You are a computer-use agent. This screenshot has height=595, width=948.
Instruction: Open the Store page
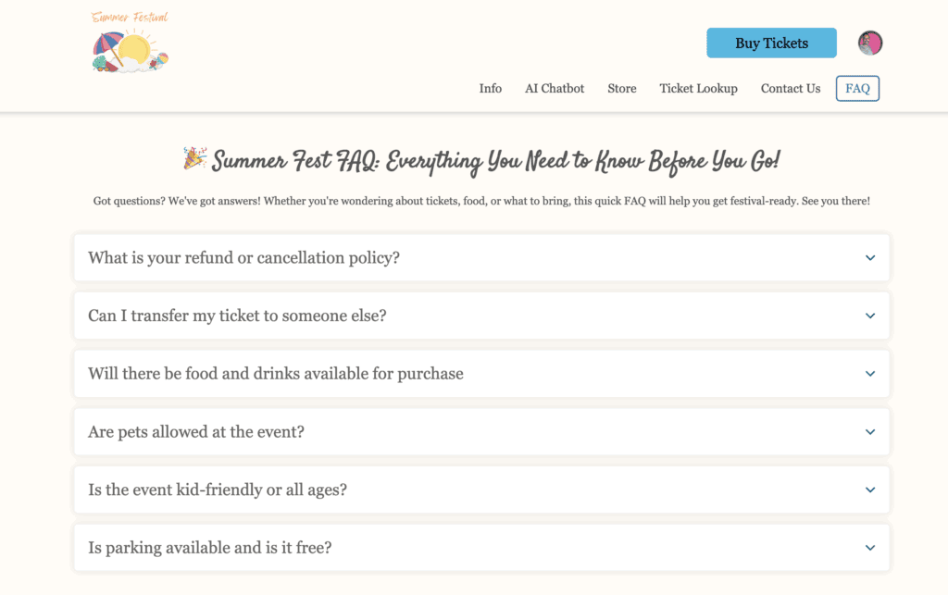coord(621,89)
